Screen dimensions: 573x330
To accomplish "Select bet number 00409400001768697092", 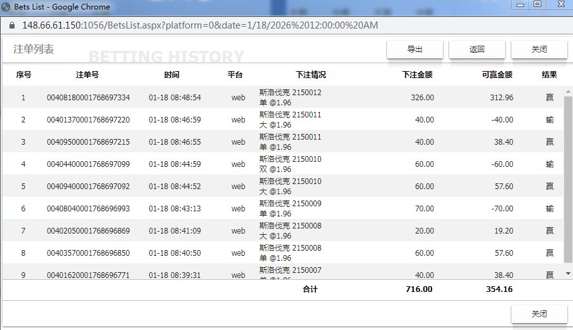I will [x=88, y=187].
